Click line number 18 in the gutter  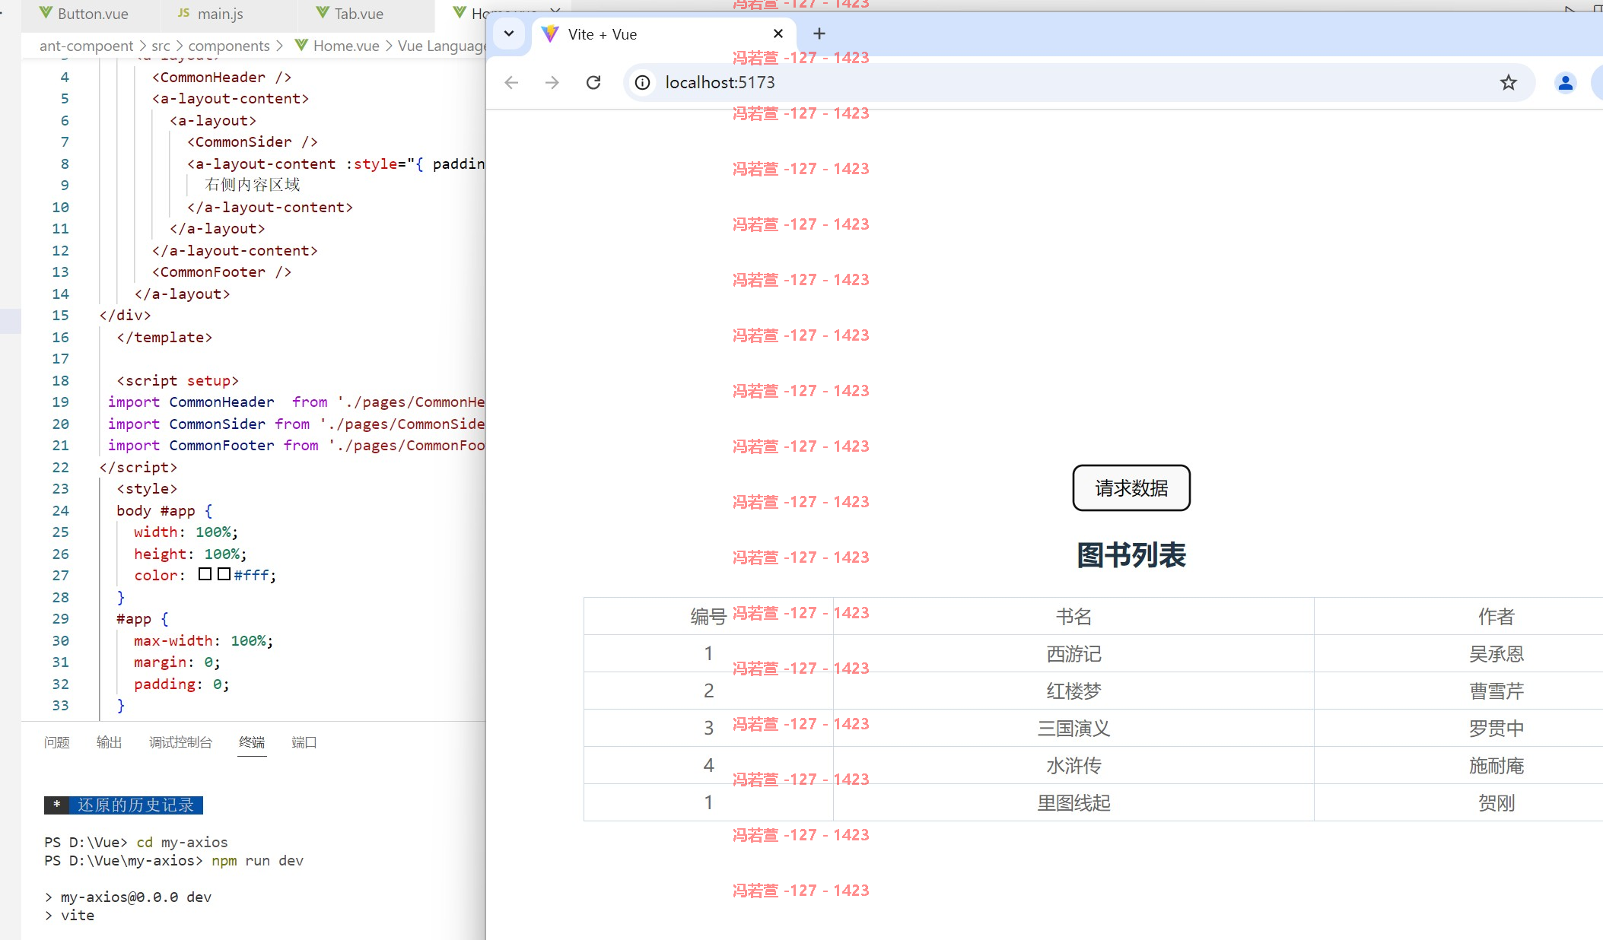pos(60,380)
